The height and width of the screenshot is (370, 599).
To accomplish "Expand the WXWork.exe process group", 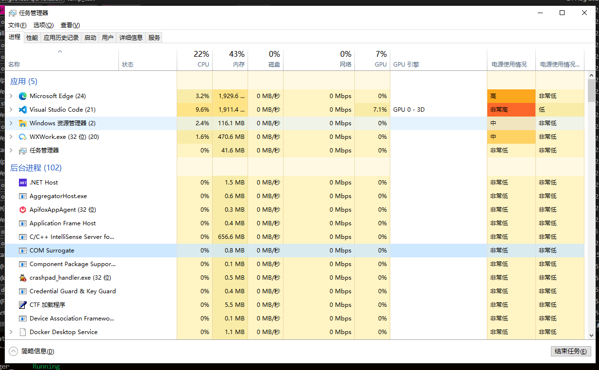I will pos(11,137).
